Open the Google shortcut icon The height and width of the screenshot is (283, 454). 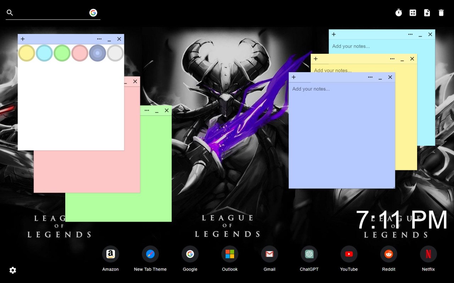click(x=190, y=254)
